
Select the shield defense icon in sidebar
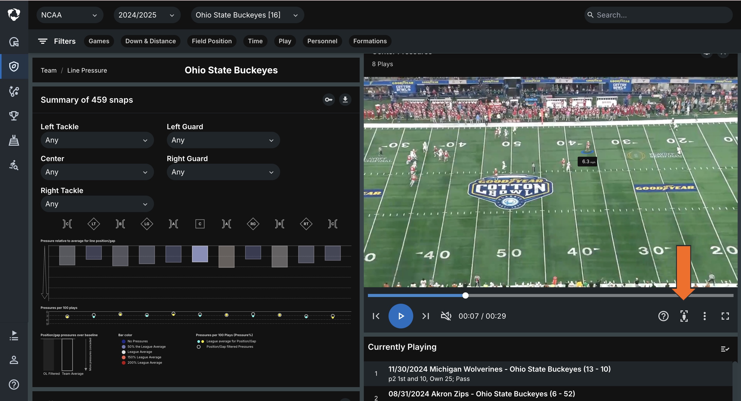click(x=14, y=66)
